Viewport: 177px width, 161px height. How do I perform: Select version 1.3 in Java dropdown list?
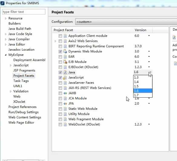click(143, 77)
